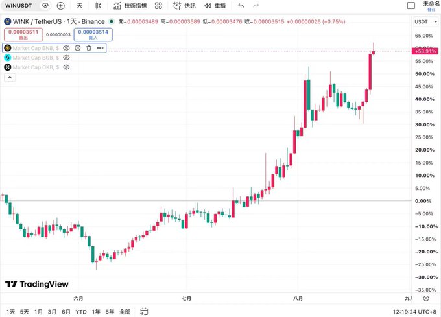Open more options for Market Cap BNB

pos(100,48)
